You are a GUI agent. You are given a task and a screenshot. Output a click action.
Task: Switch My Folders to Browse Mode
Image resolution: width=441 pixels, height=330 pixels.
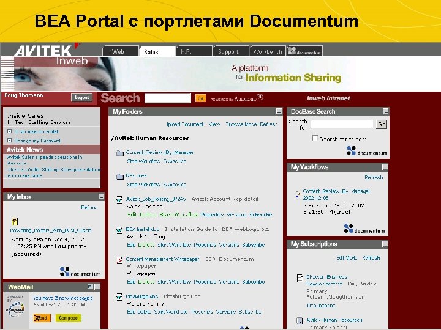pos(241,124)
